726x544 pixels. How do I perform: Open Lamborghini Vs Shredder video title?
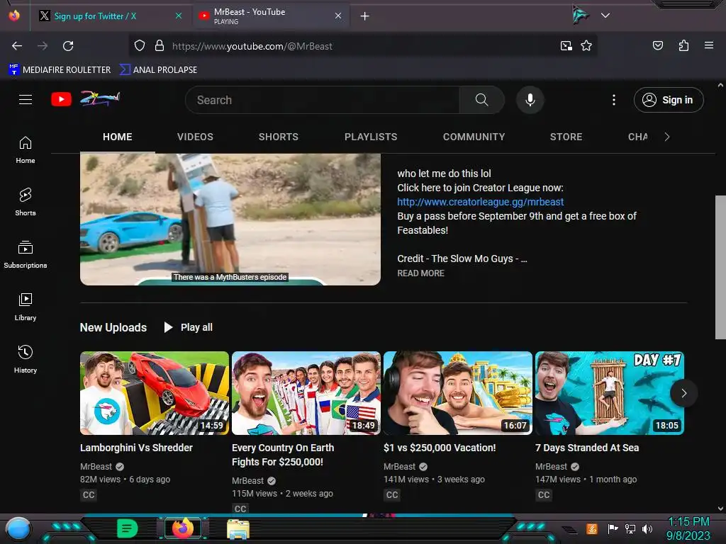[136, 448]
